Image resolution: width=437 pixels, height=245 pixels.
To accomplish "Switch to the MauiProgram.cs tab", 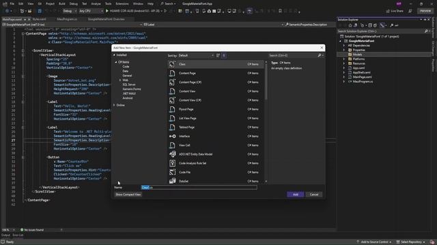I will click(67, 20).
